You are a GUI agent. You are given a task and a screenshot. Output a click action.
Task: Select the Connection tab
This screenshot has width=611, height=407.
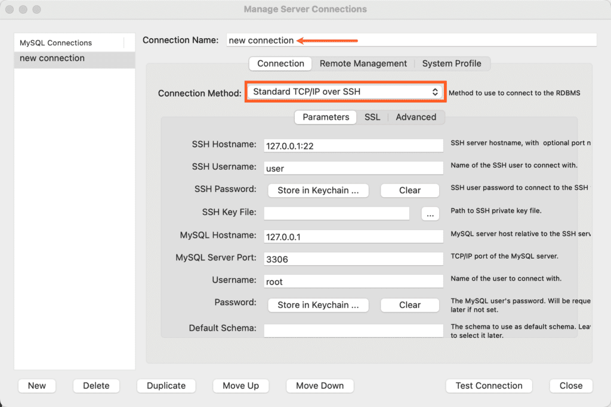coord(280,63)
